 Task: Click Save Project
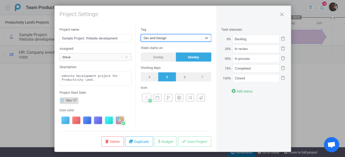pyautogui.click(x=195, y=141)
